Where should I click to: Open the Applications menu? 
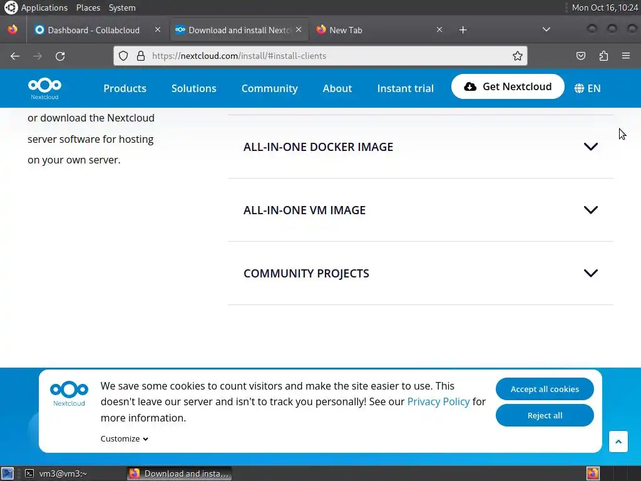[44, 8]
